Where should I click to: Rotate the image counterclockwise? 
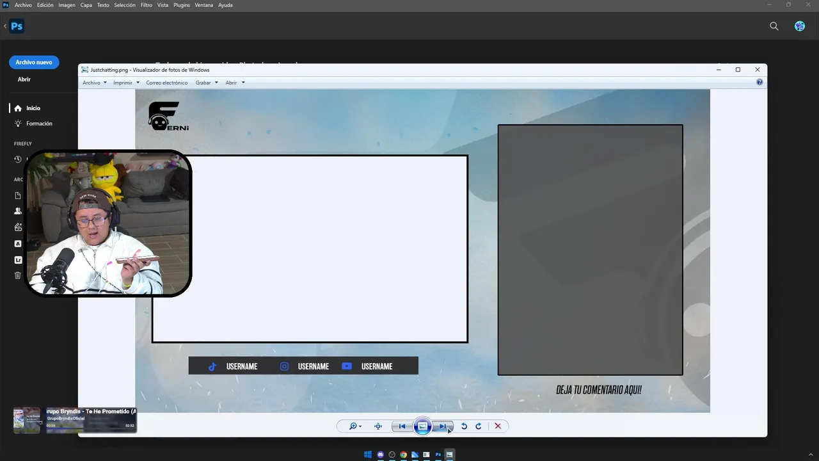[464, 426]
